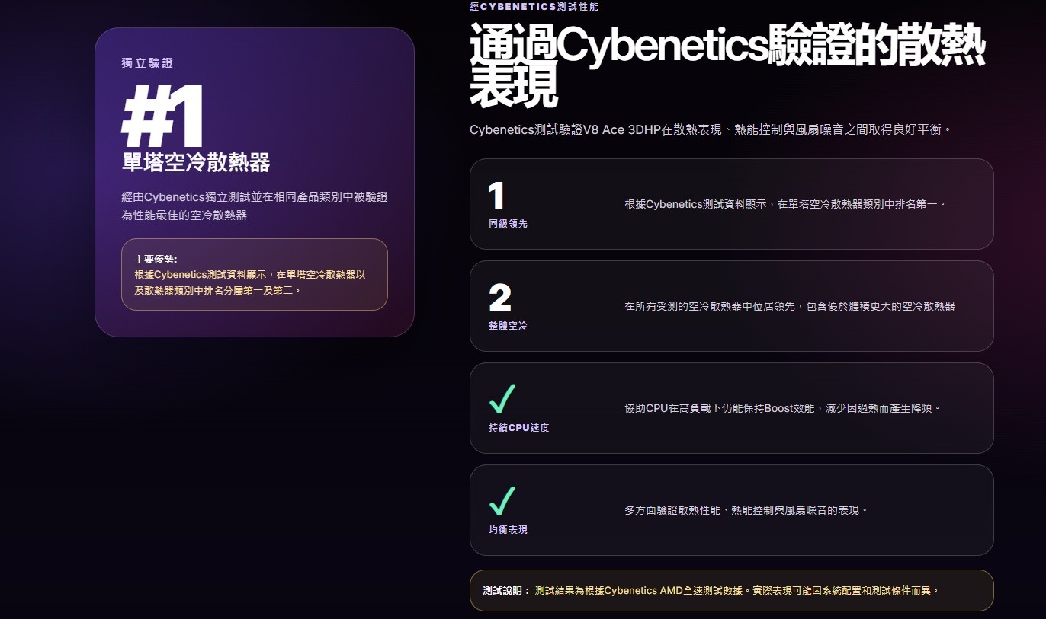This screenshot has width=1046, height=619.
Task: Click the 均衡表現 label
Action: click(508, 530)
